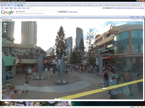Rotate Street View right using arrow control
Image resolution: width=145 pixels, height=108 pixels.
point(6,24)
